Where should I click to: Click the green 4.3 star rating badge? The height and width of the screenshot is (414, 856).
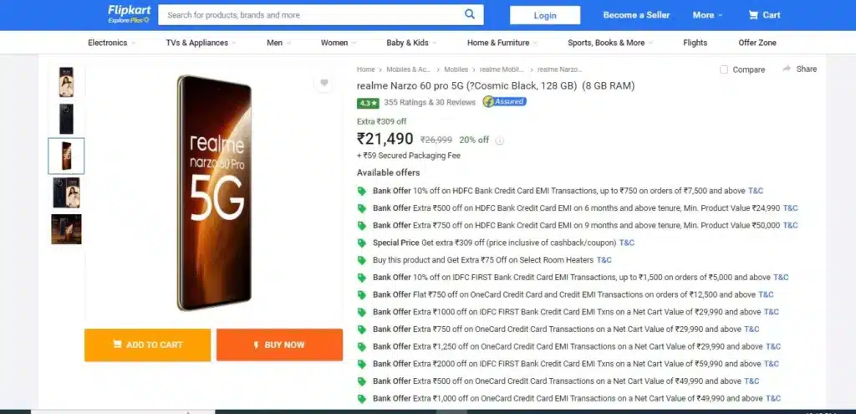coord(368,103)
